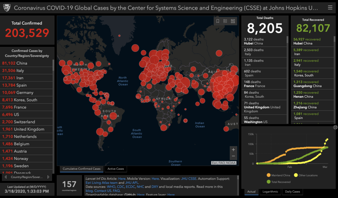Select the Actual chart tab
Screen dimensions: 338x198
point(251,191)
